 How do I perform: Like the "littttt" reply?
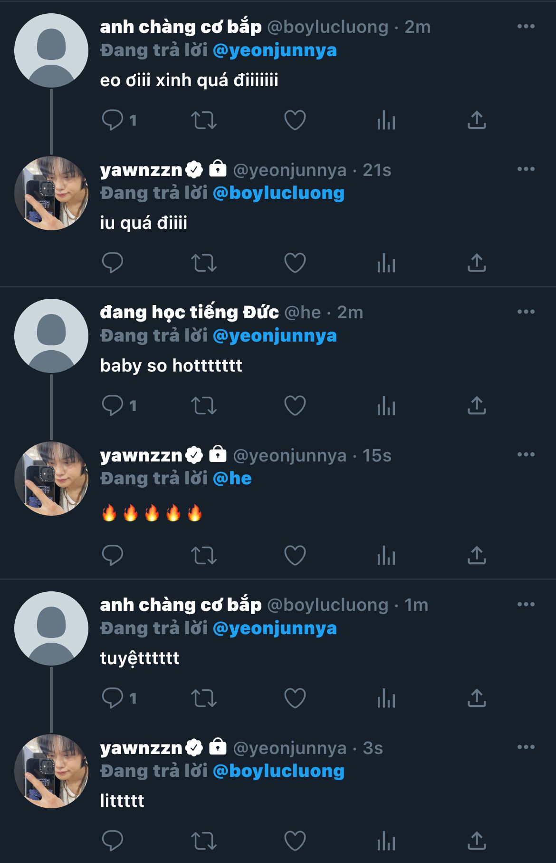point(295,841)
